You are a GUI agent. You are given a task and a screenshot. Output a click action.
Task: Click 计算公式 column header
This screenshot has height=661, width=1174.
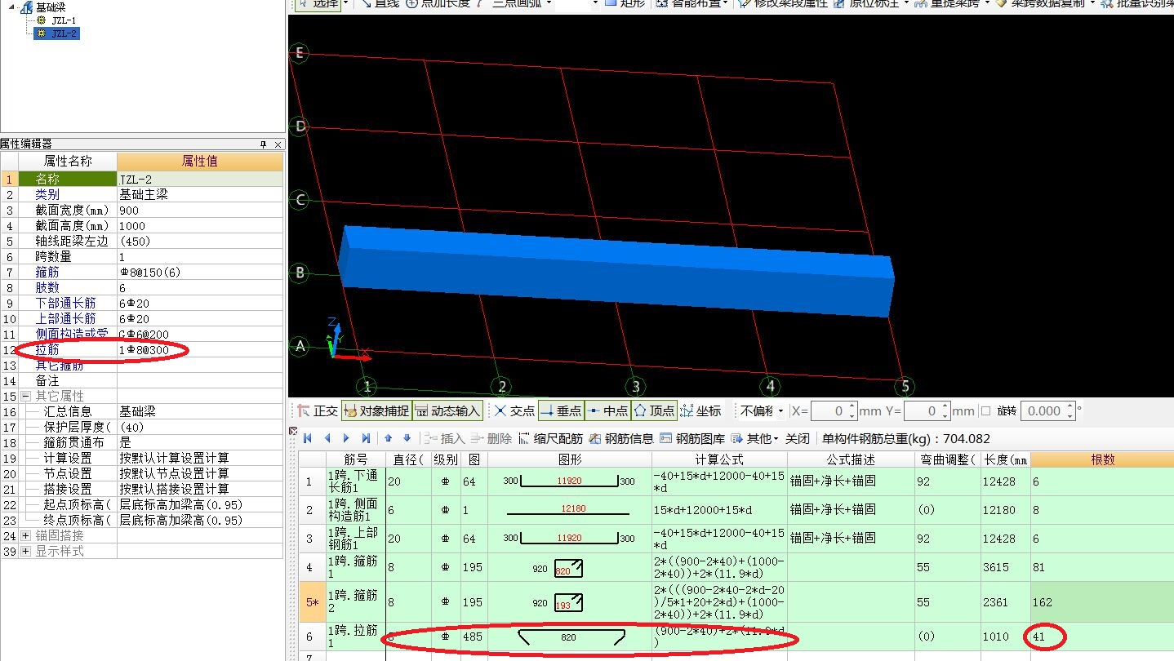point(718,459)
